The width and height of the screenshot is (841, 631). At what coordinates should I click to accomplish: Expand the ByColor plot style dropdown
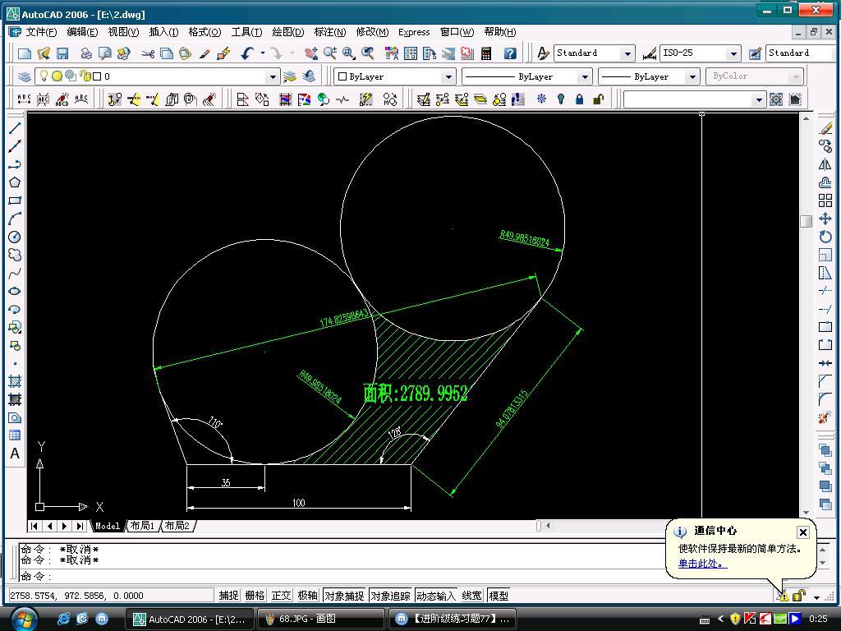coord(796,76)
